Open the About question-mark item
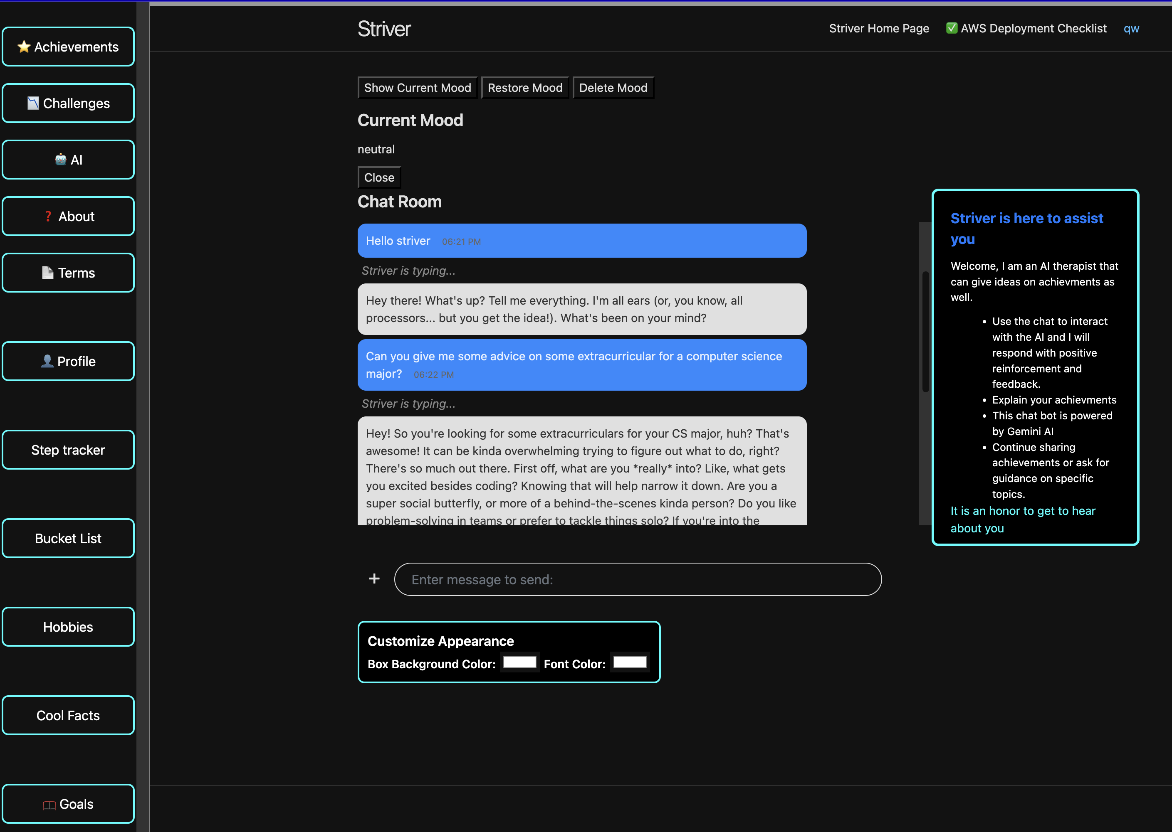The height and width of the screenshot is (832, 1172). pos(68,216)
